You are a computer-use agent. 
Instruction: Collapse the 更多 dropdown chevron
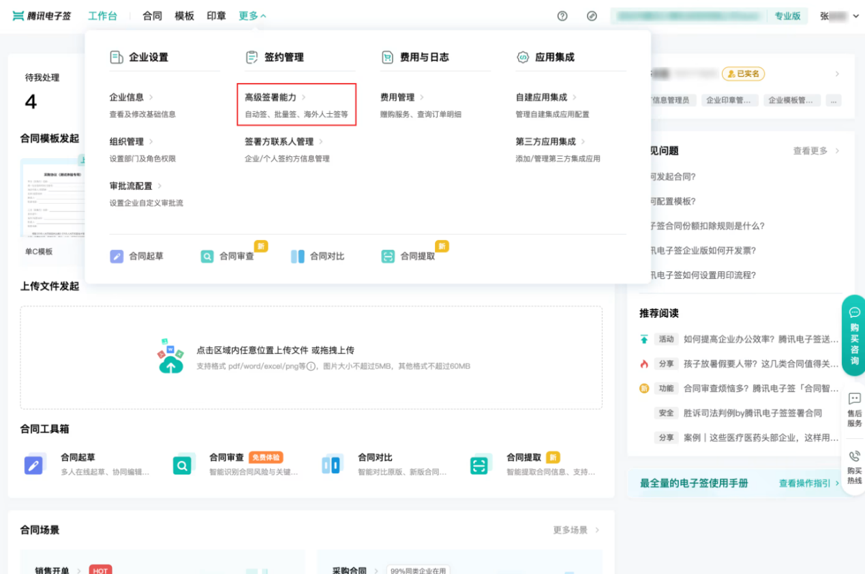click(x=264, y=16)
